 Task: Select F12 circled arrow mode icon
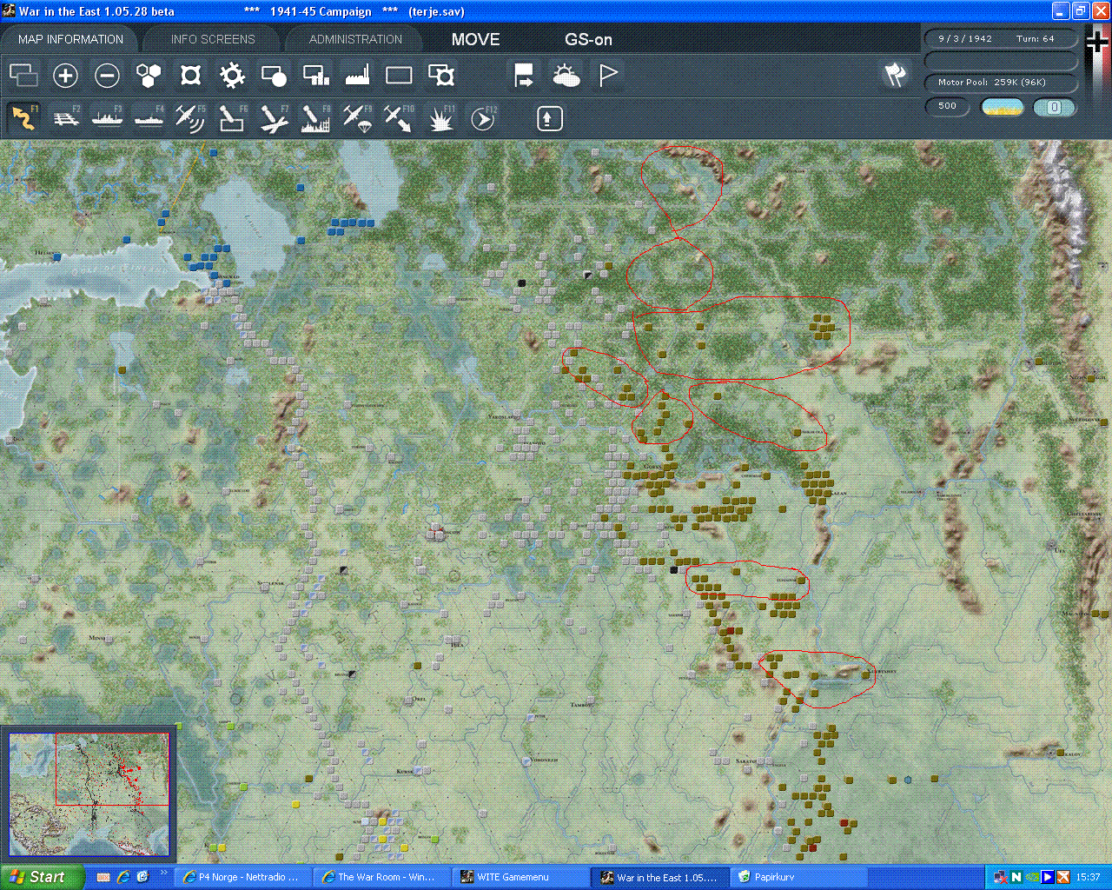[483, 117]
